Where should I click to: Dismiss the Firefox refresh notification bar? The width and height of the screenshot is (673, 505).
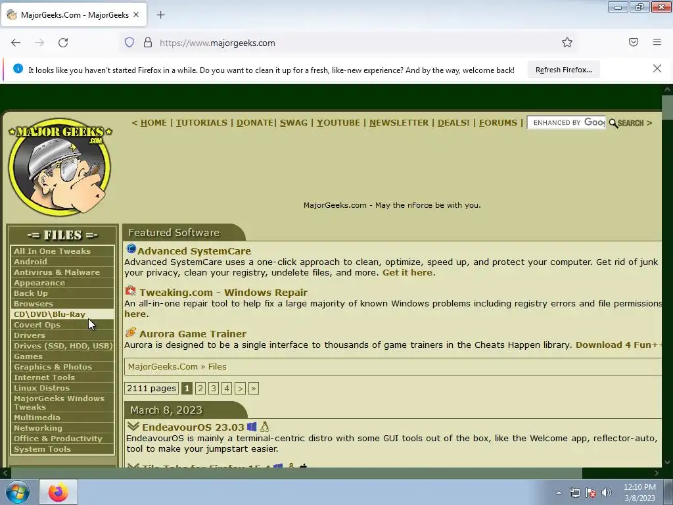click(x=657, y=68)
